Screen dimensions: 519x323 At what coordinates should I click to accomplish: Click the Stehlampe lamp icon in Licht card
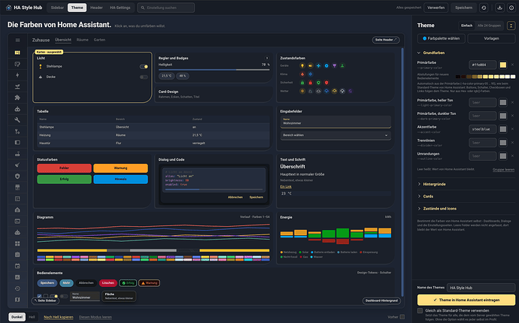[x=41, y=66]
